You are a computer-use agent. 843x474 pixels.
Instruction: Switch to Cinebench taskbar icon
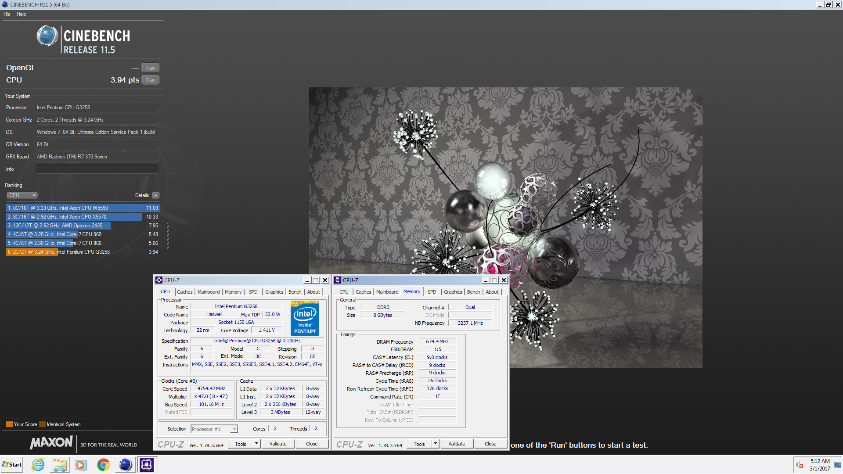click(125, 465)
